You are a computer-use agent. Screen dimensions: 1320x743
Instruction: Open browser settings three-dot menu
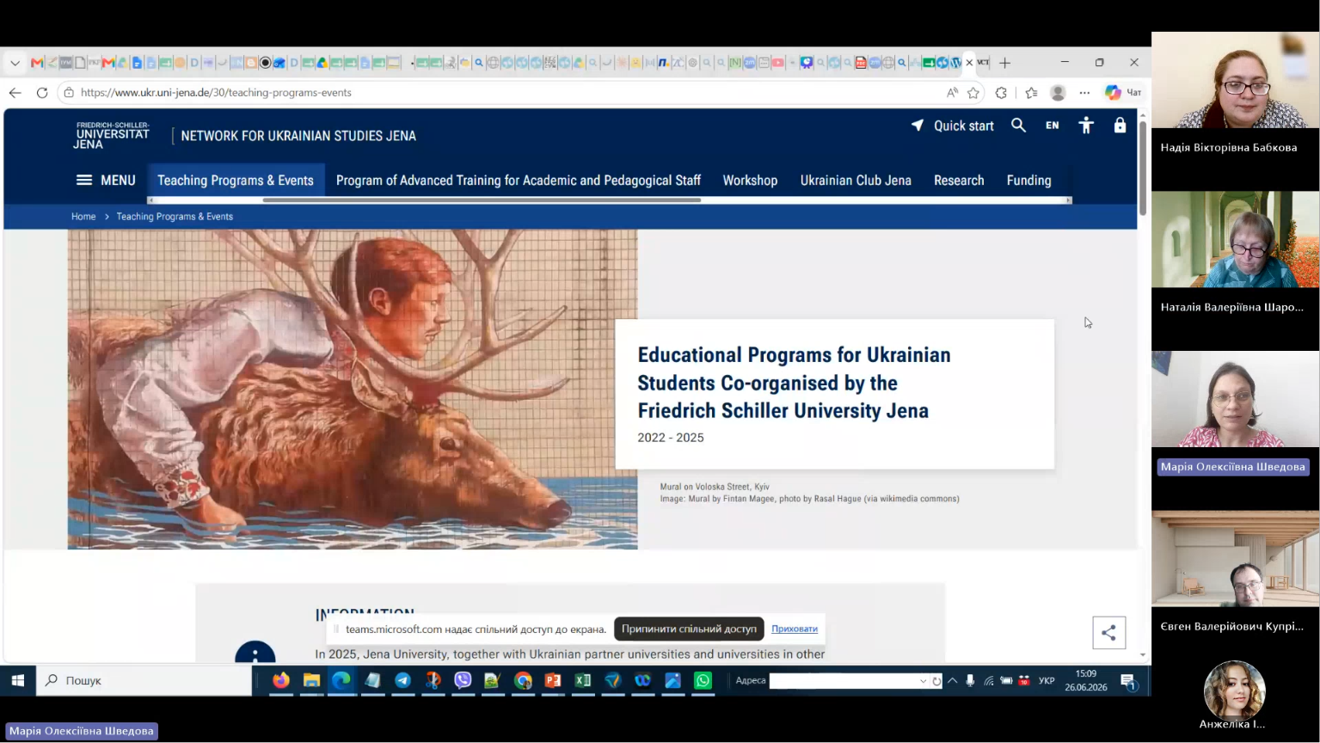(1084, 93)
